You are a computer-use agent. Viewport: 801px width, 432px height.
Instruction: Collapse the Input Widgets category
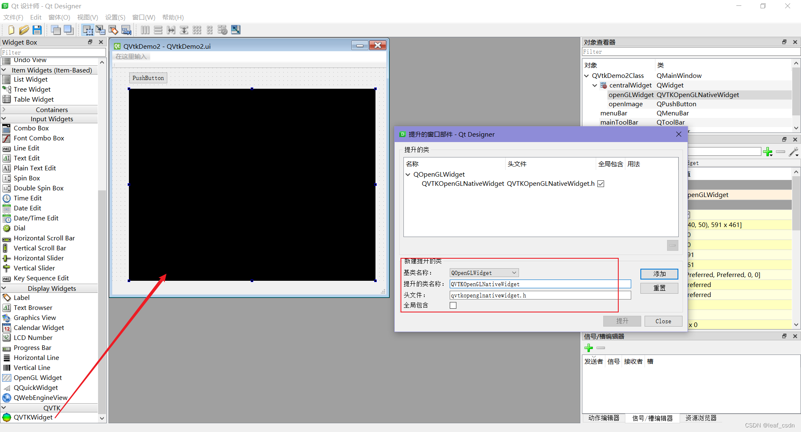coord(4,119)
